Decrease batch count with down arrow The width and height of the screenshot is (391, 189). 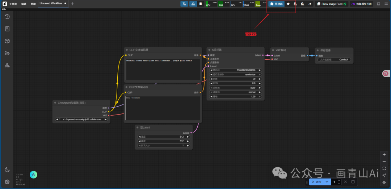339,184
